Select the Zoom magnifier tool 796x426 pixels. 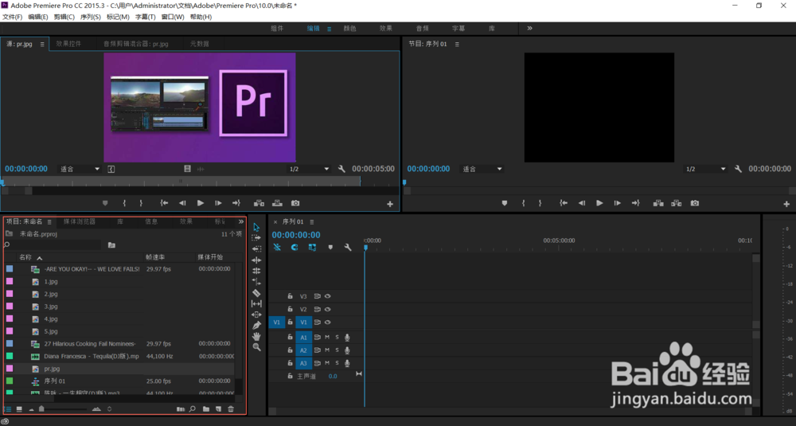[x=257, y=347]
